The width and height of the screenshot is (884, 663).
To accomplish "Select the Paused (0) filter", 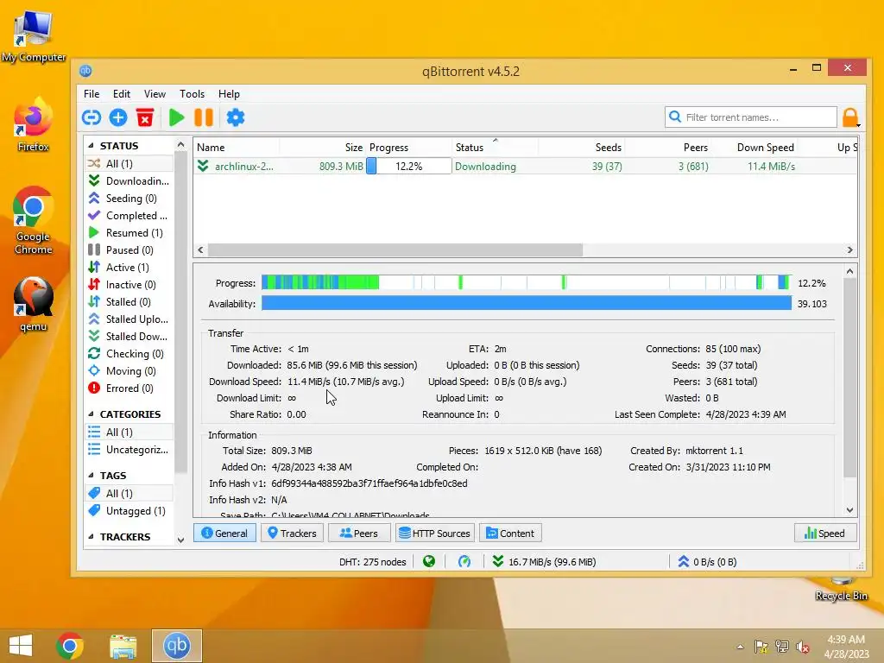I will 129,249.
